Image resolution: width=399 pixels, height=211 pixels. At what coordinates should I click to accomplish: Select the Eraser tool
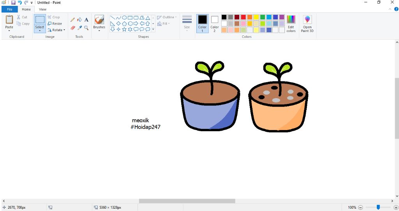[73, 28]
